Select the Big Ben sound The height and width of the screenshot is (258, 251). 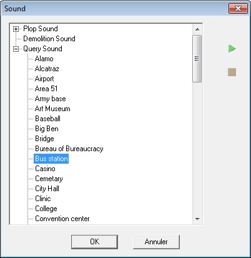point(47,129)
